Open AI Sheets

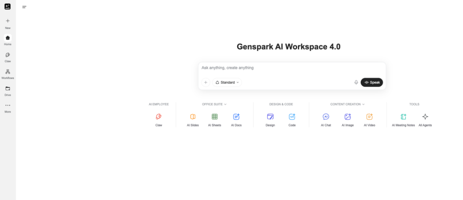[x=215, y=120]
